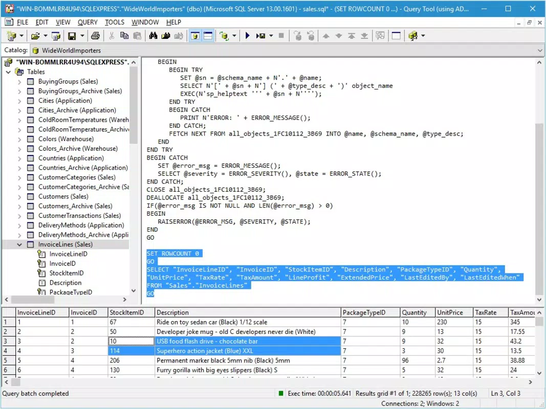Select the StockItemID column in tree
Screen dimensions: 546x409
[66, 274]
